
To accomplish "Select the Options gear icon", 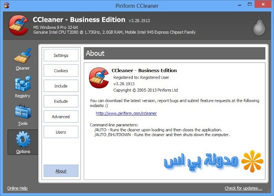I will coord(23,139).
